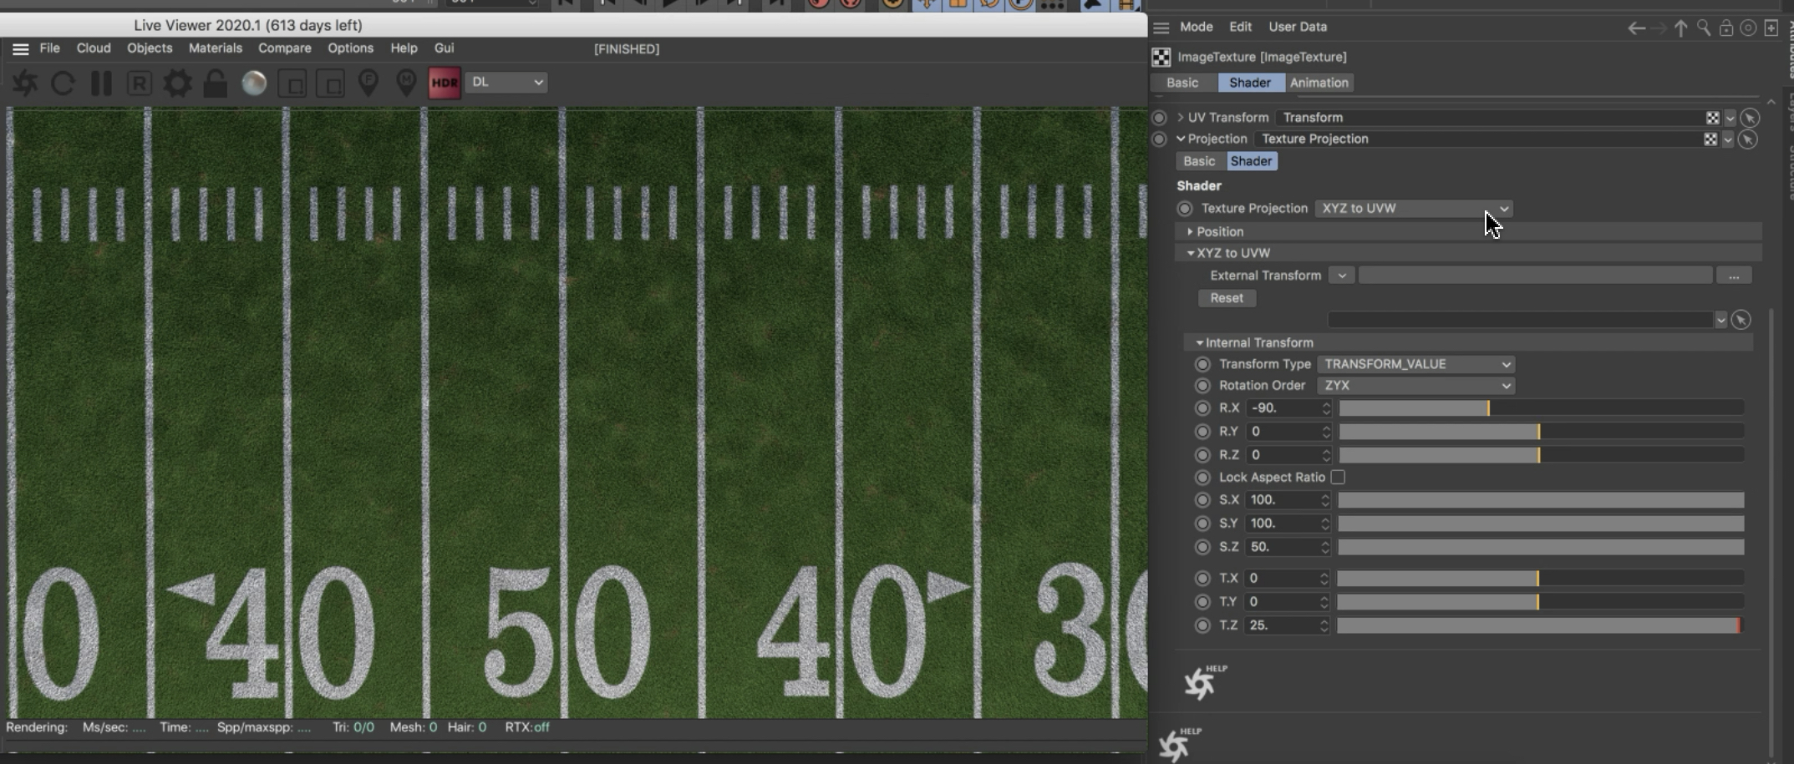This screenshot has height=764, width=1794.
Task: Open the Rotation Order ZYX dropdown
Action: click(1416, 386)
